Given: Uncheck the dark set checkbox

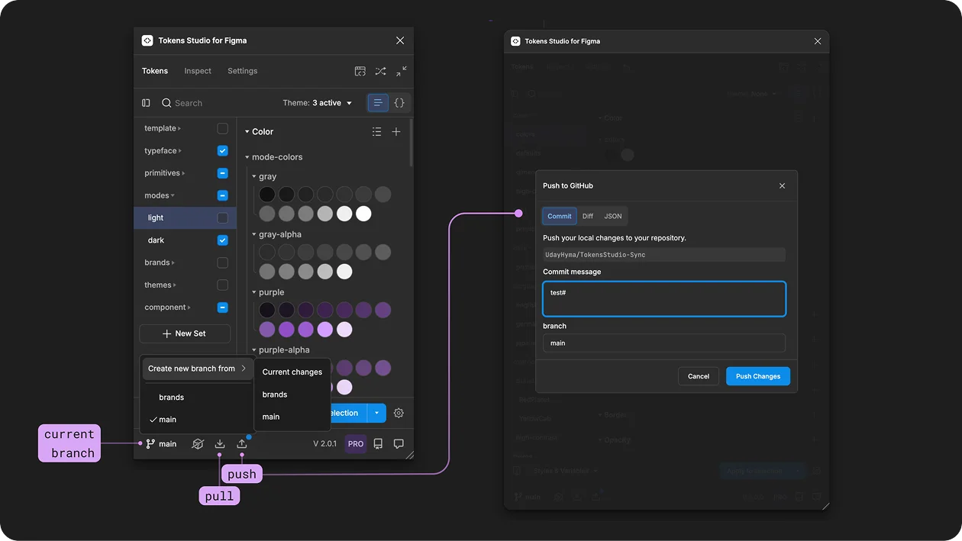Looking at the screenshot, I should [223, 240].
